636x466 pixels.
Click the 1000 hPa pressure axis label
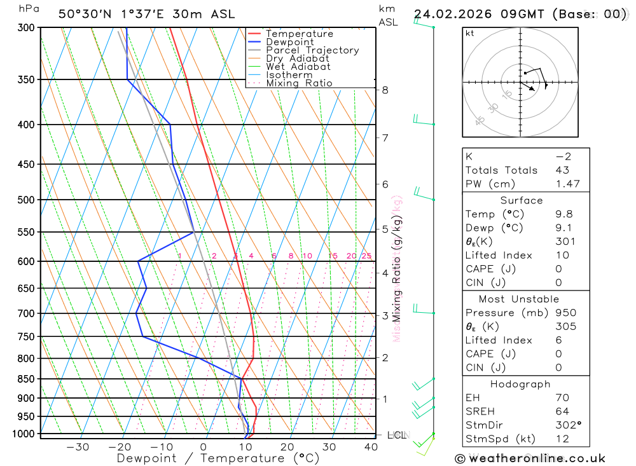tap(24, 434)
